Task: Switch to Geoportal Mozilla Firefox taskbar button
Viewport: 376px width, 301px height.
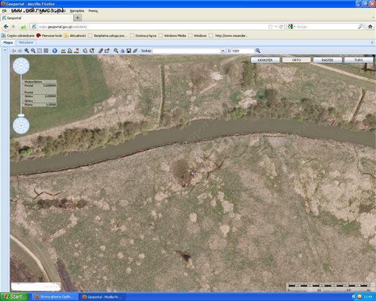Action: point(103,297)
